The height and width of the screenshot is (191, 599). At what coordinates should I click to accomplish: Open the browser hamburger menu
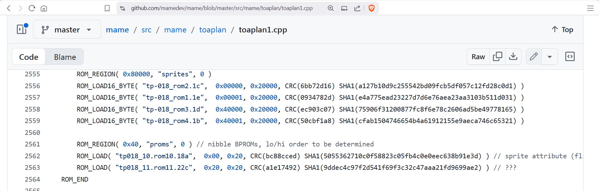click(590, 8)
